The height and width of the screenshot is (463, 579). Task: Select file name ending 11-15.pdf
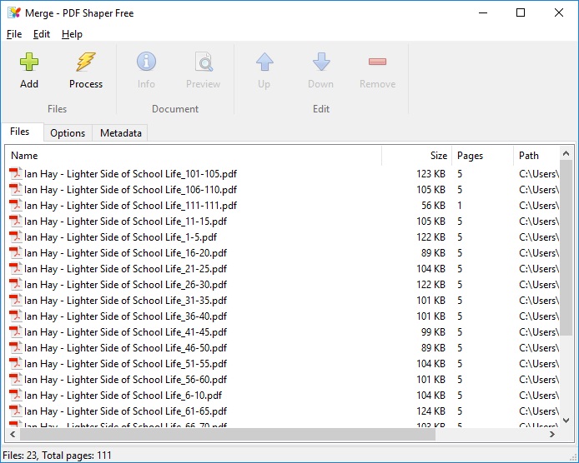[x=125, y=222]
